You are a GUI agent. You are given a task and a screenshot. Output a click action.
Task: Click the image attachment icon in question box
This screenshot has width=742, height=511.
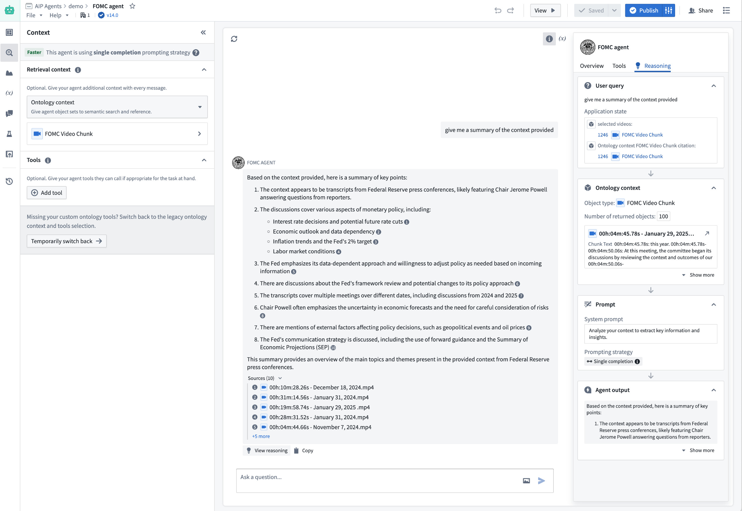[x=526, y=481]
